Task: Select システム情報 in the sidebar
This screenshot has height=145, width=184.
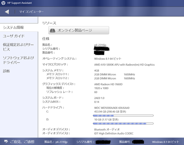Action: (13, 28)
